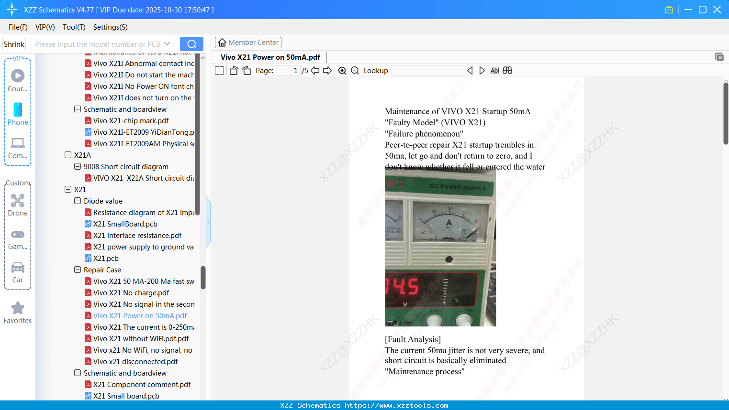Screen dimensions: 729x410
Task: Click the Lookup text field
Action: [x=427, y=71]
